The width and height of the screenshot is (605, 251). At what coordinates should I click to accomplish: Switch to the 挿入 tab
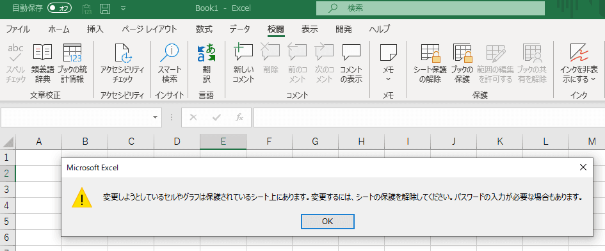click(x=95, y=29)
